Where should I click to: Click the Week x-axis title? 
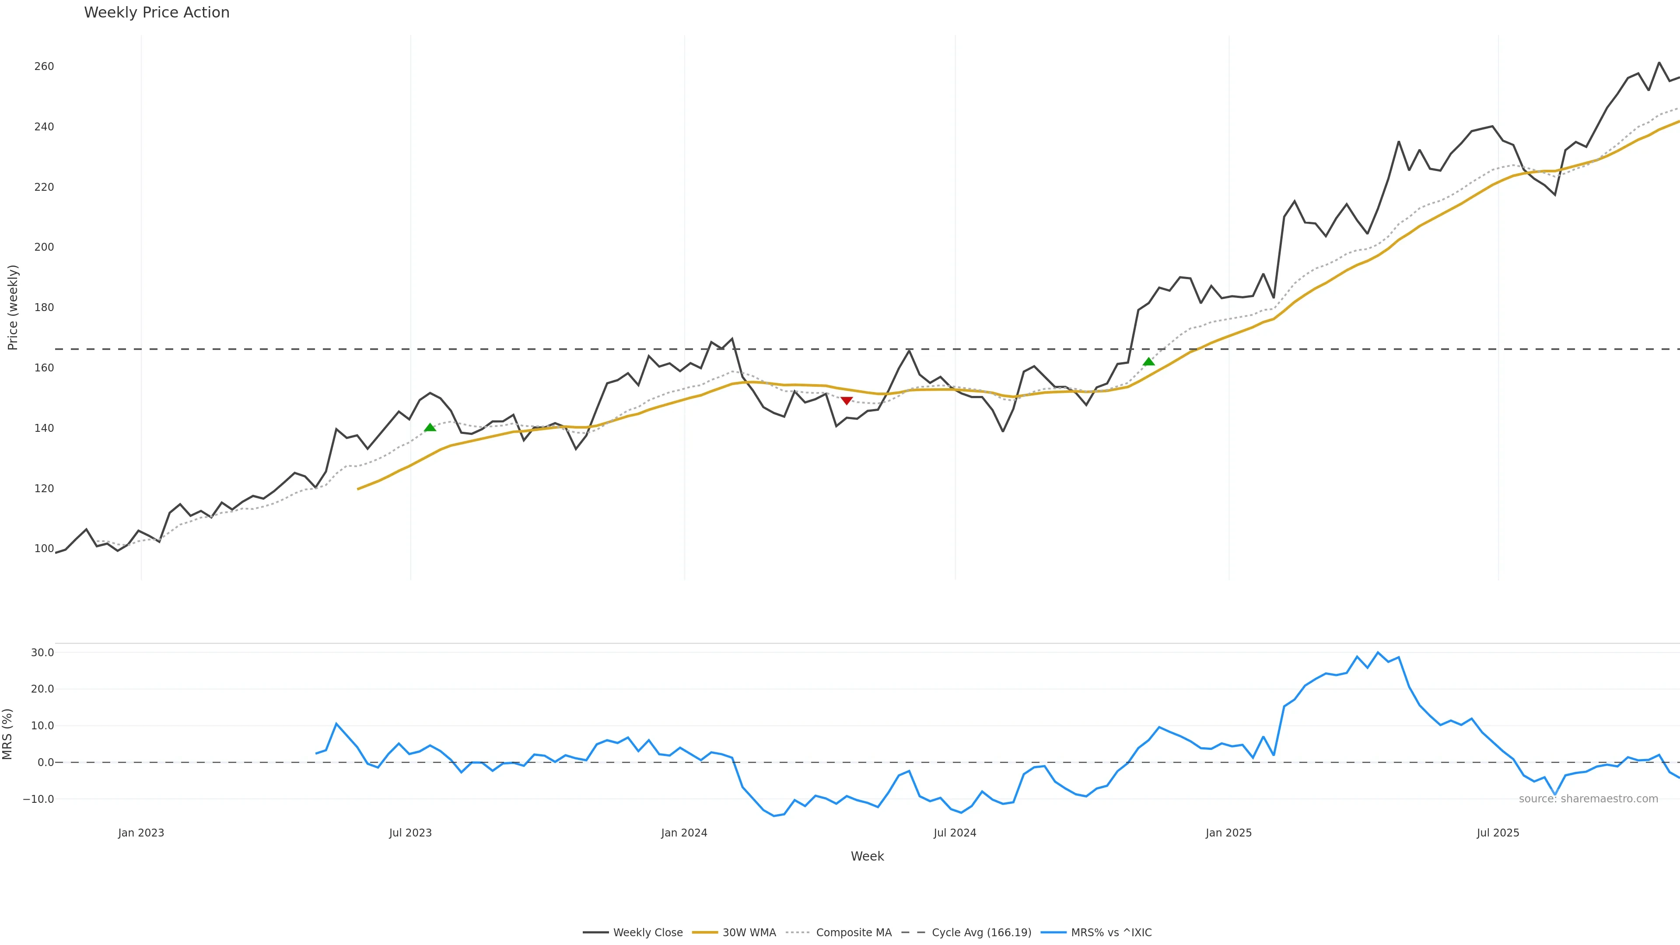click(867, 856)
